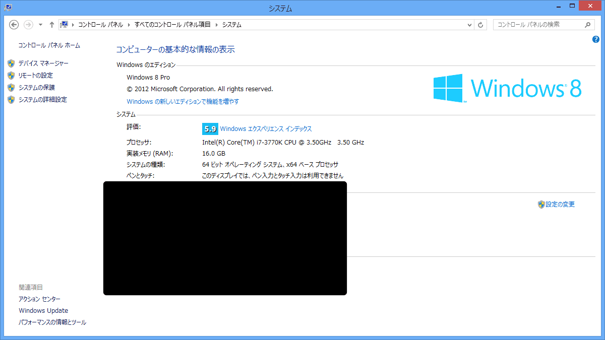Viewport: 605px width, 340px height.
Task: Click the computer icon in address bar
Action: pyautogui.click(x=64, y=25)
